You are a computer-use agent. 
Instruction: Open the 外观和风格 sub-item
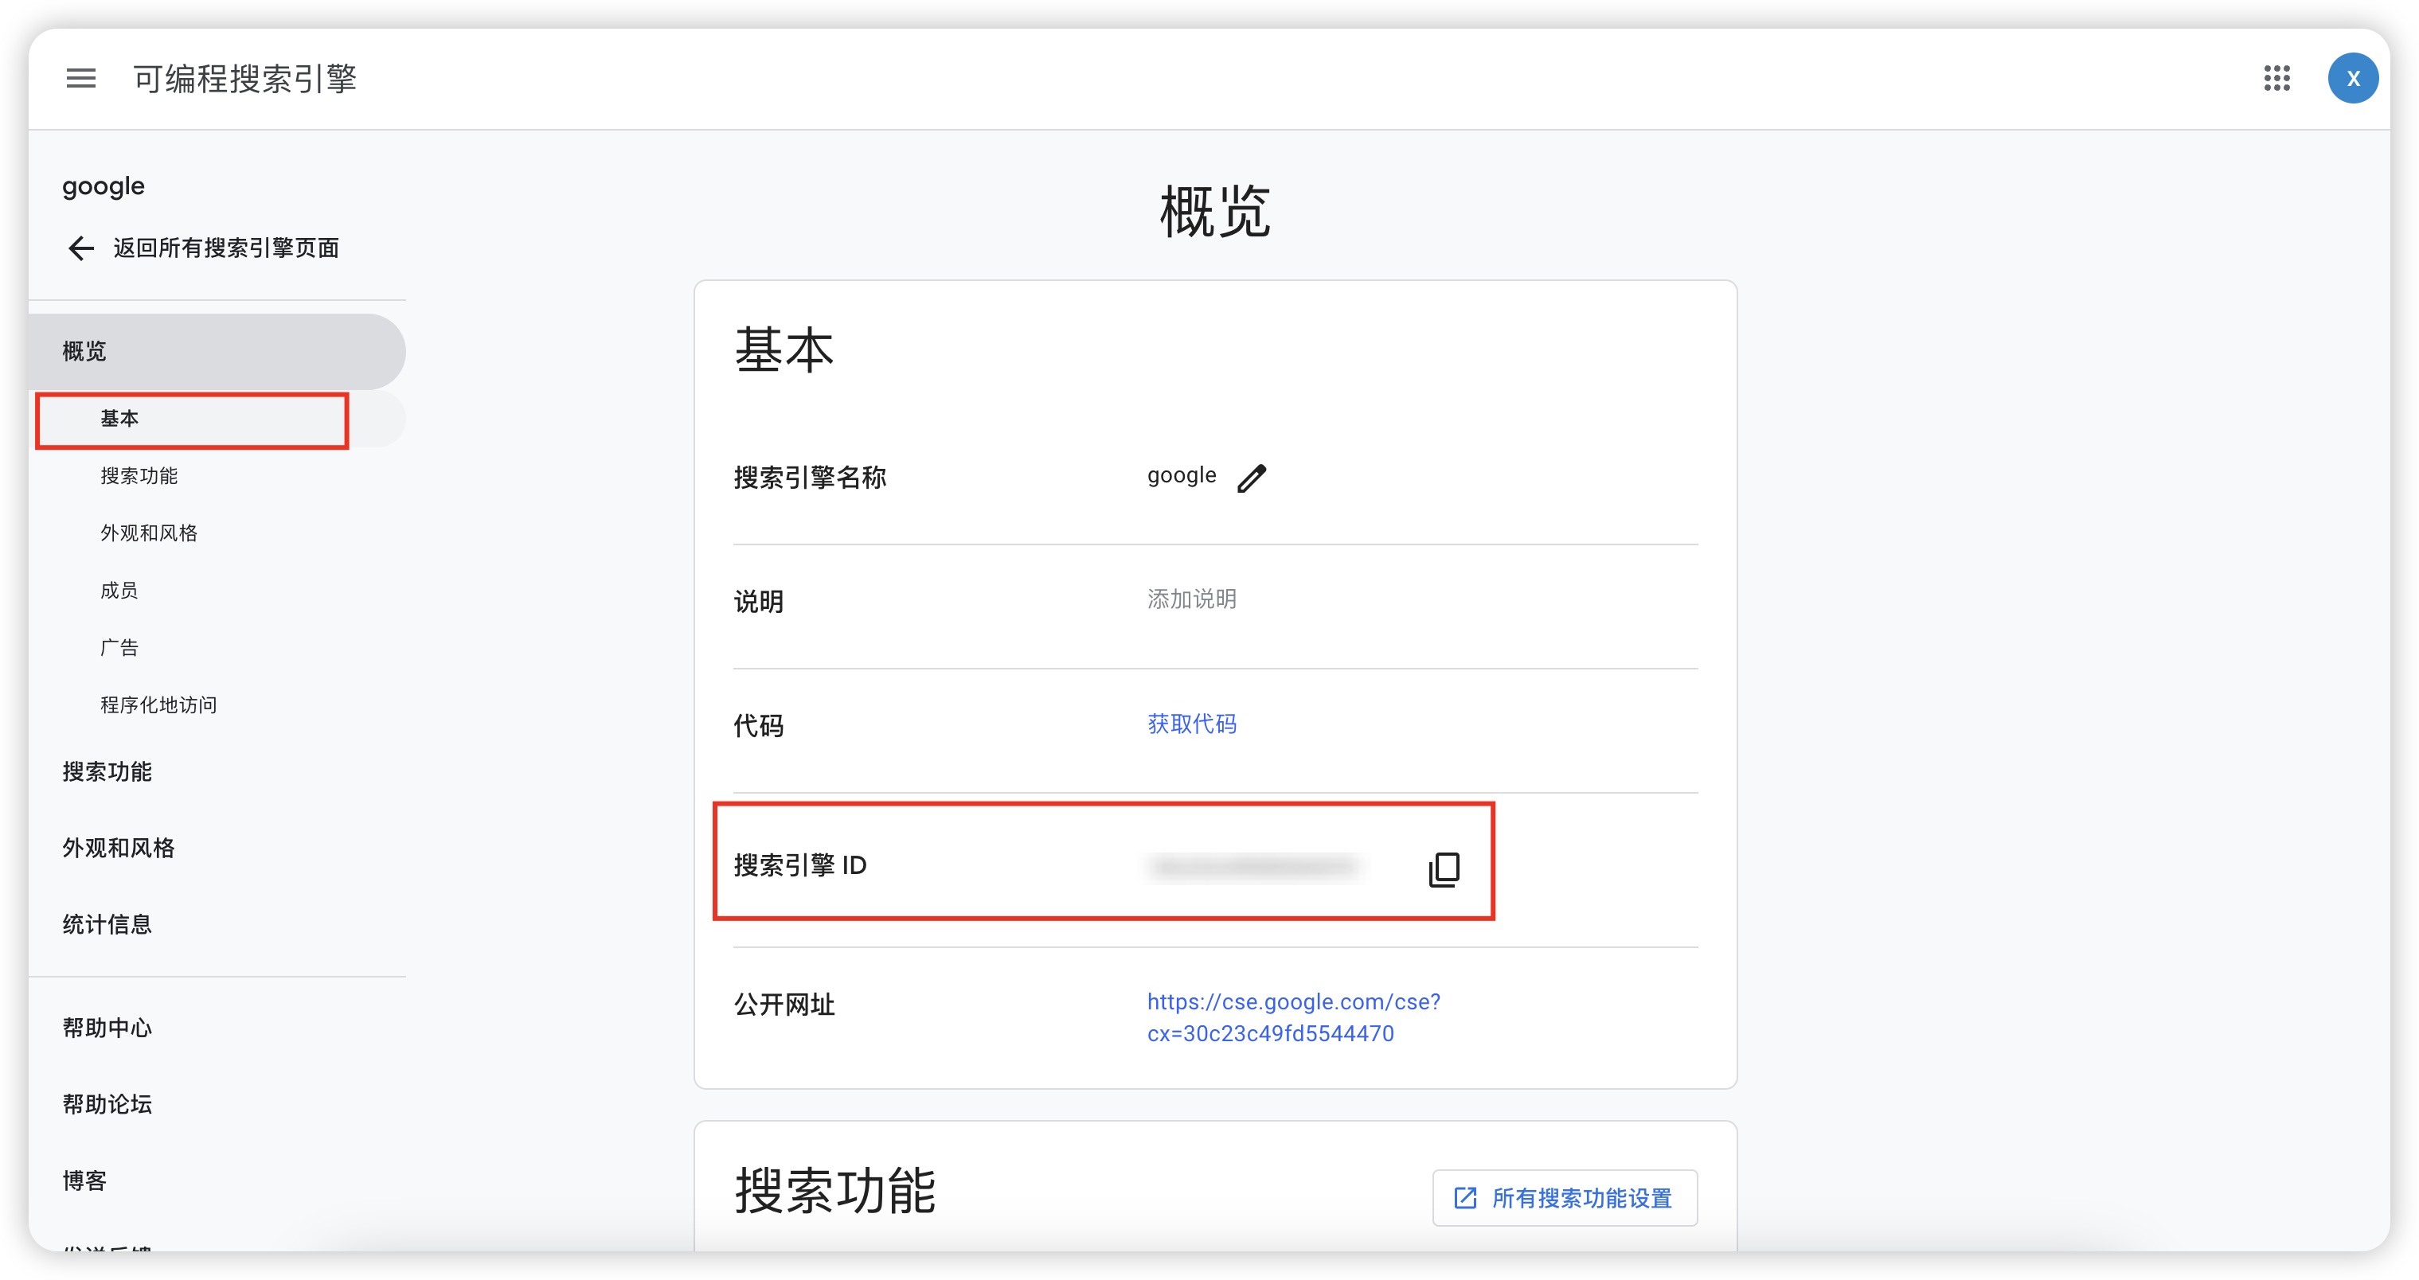[148, 533]
